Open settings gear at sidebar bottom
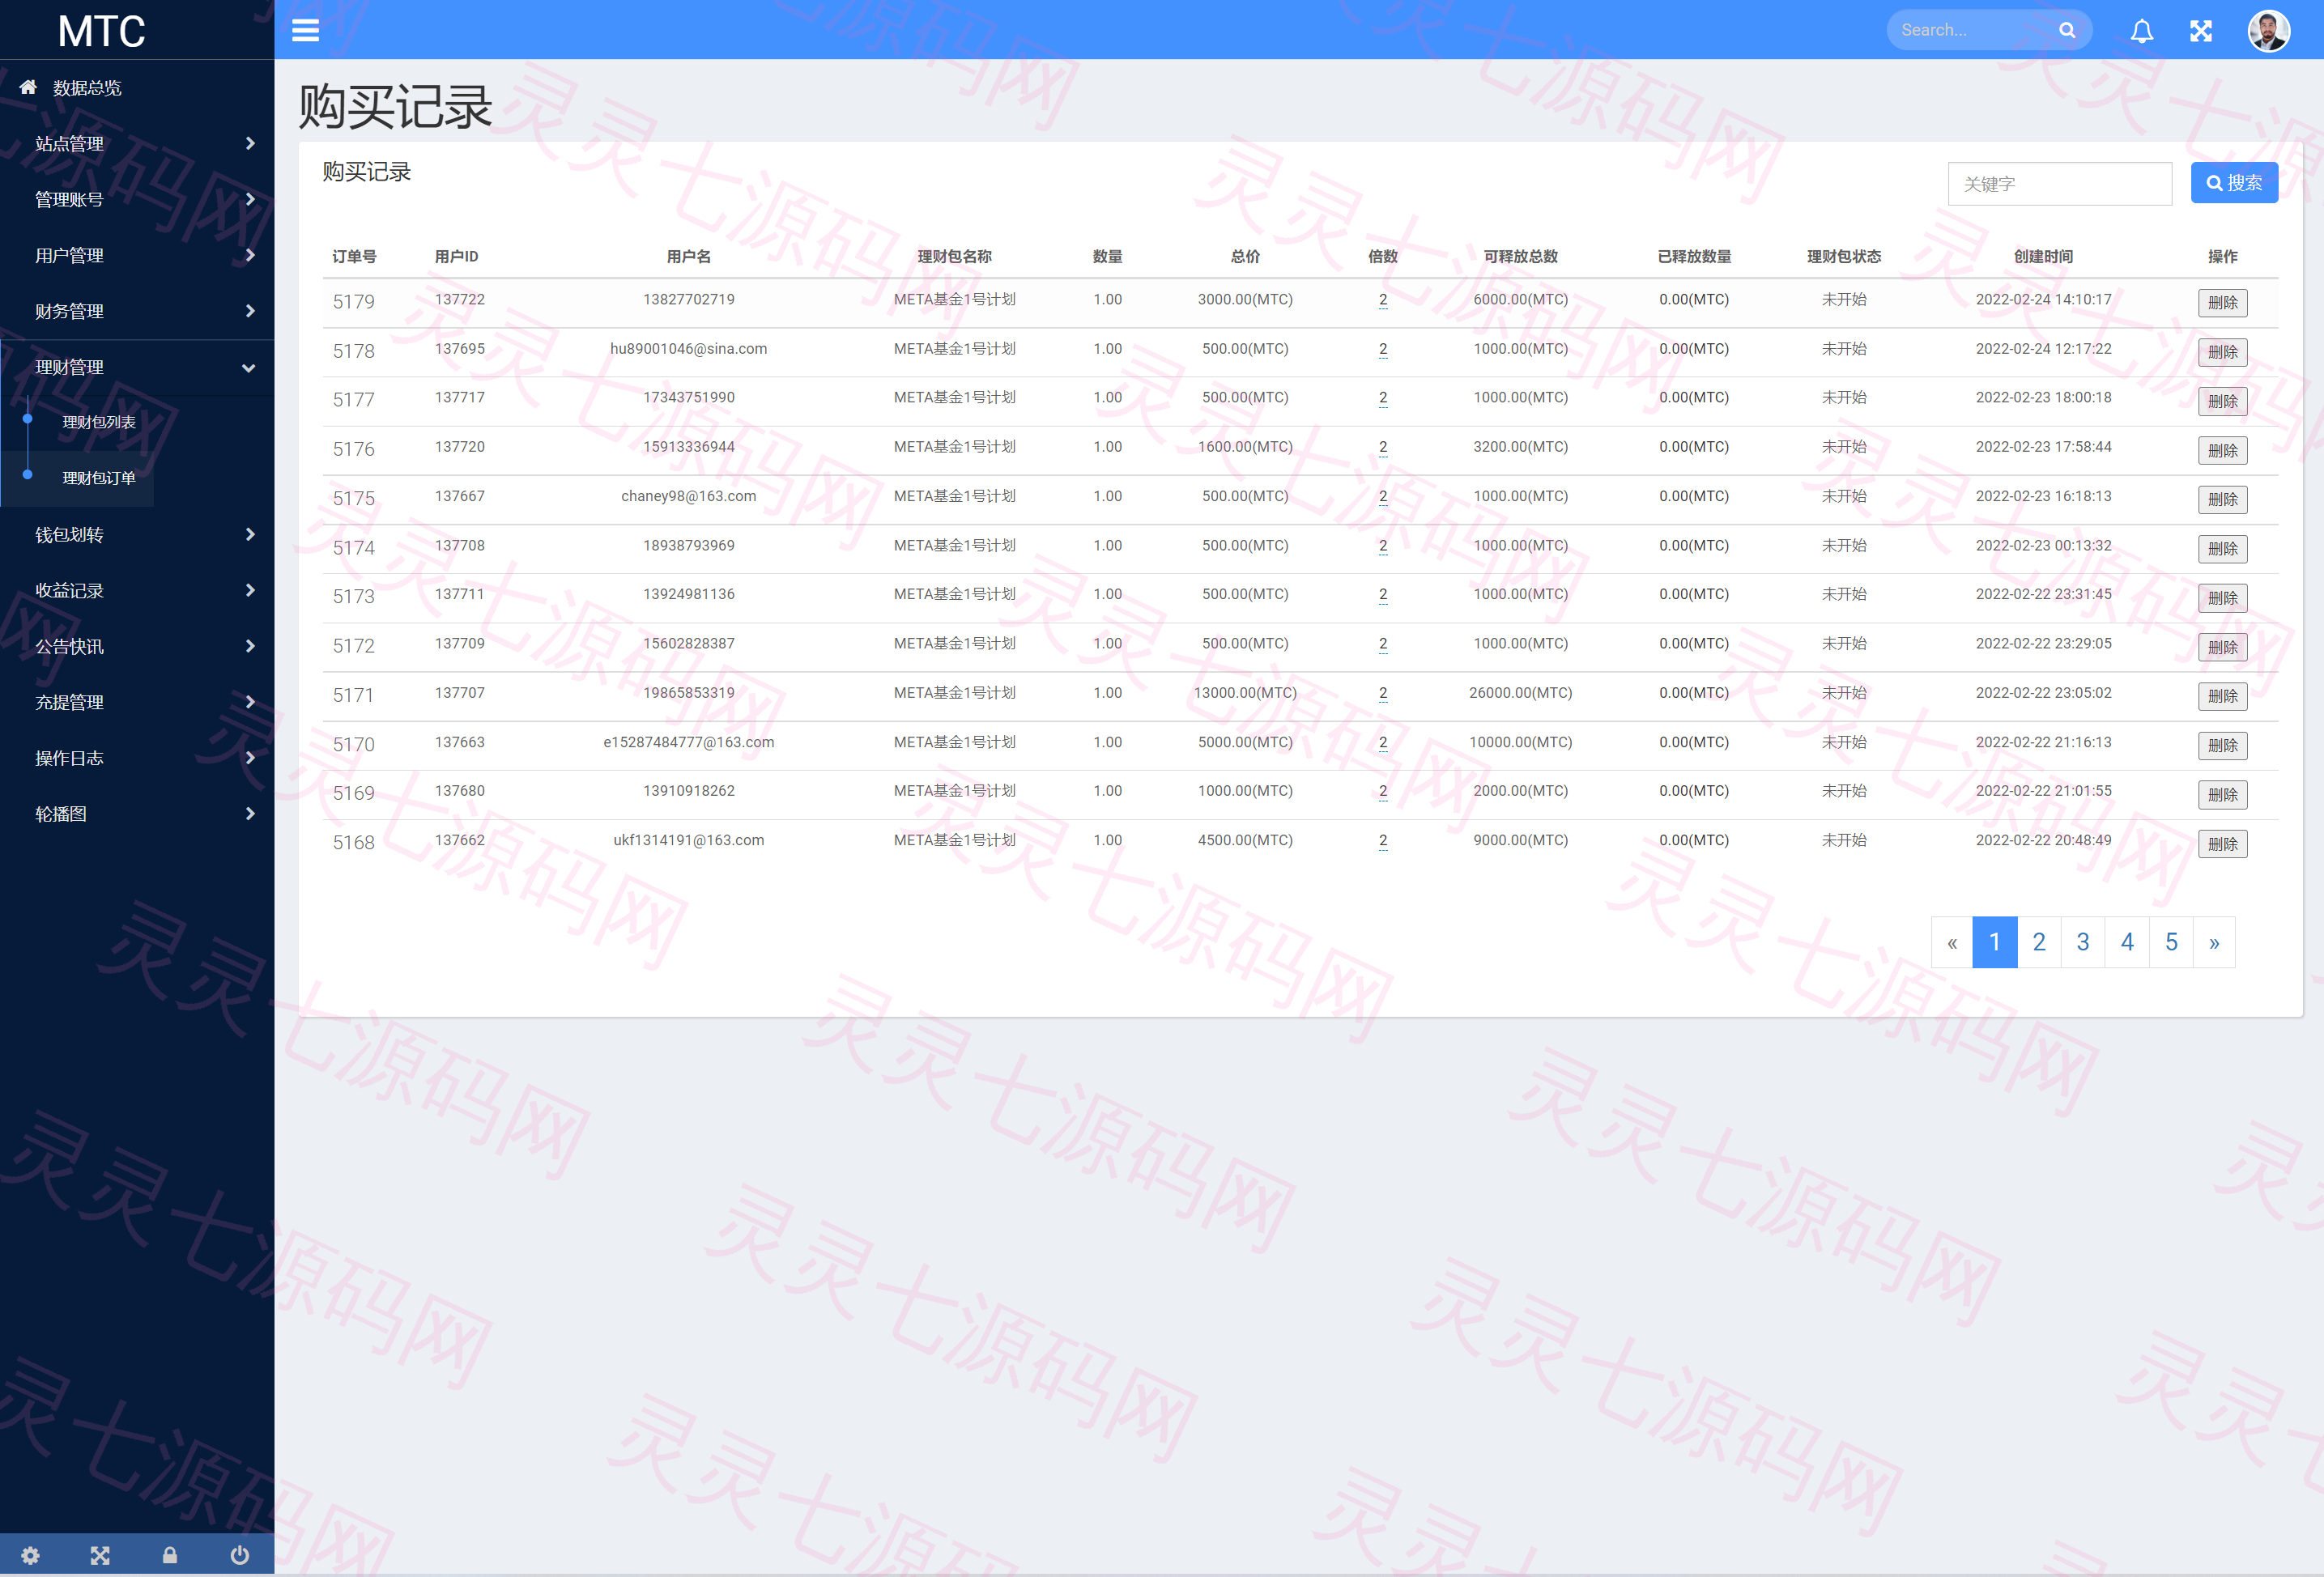Image resolution: width=2324 pixels, height=1577 pixels. click(x=31, y=1555)
